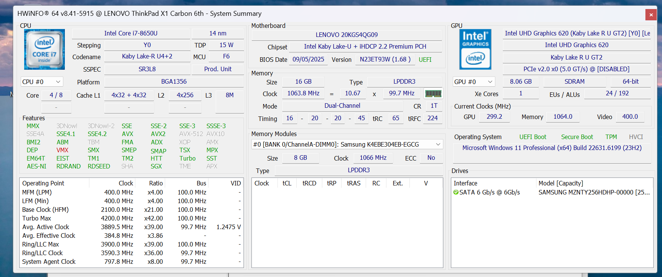Click the tCL column header
The image size is (662, 277).
coord(287,183)
